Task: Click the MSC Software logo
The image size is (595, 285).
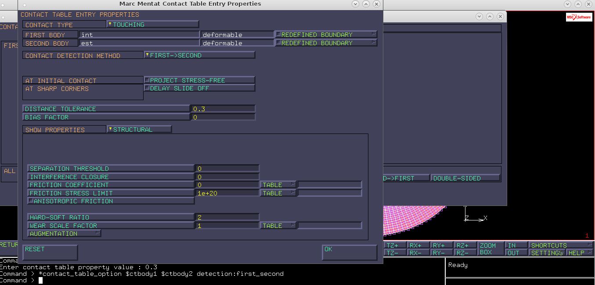Action: click(x=579, y=17)
